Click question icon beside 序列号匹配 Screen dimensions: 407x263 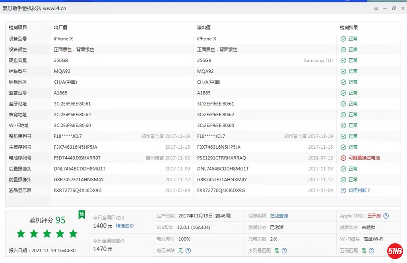[284, 251]
